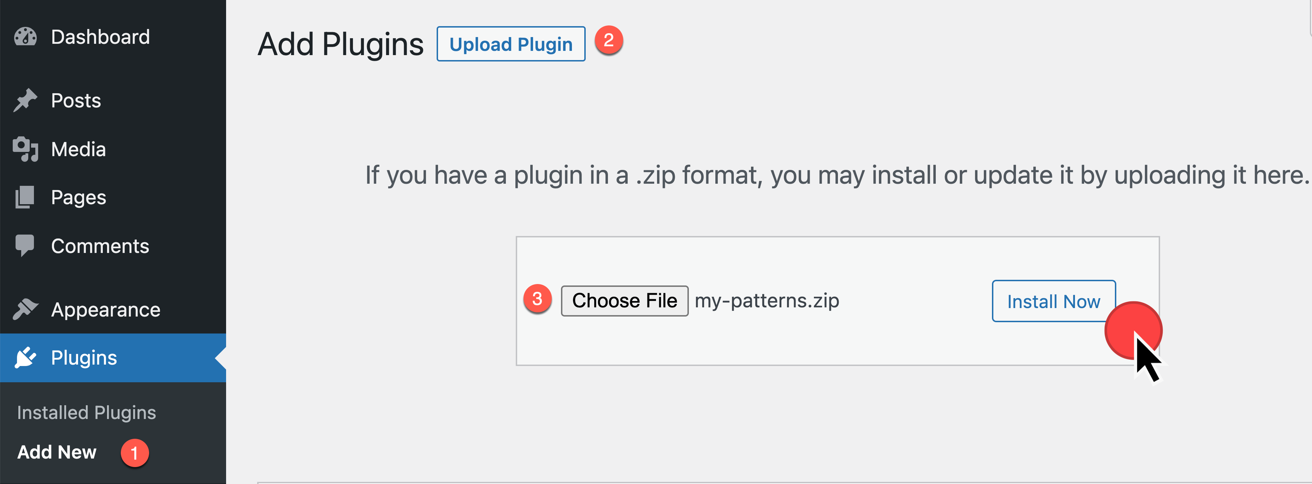Click the my-patterns.zip file name
This screenshot has width=1312, height=484.
(767, 301)
